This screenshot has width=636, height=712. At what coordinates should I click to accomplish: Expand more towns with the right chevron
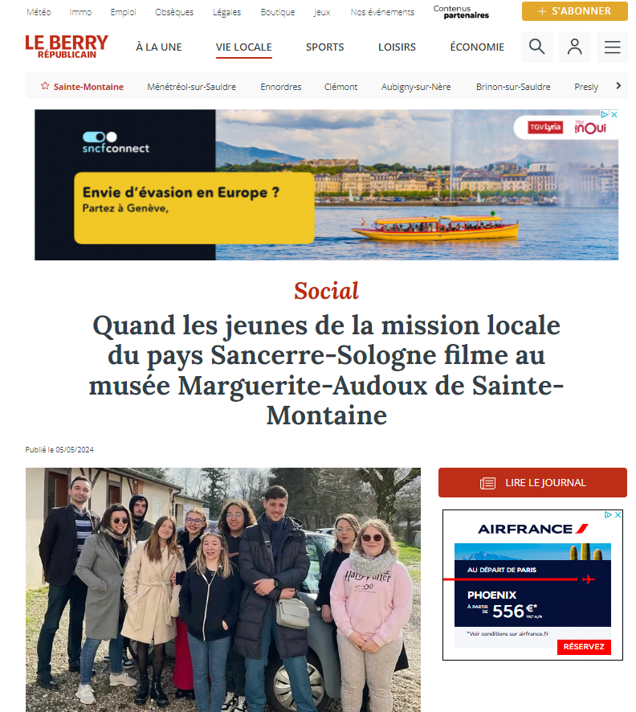[x=618, y=86]
